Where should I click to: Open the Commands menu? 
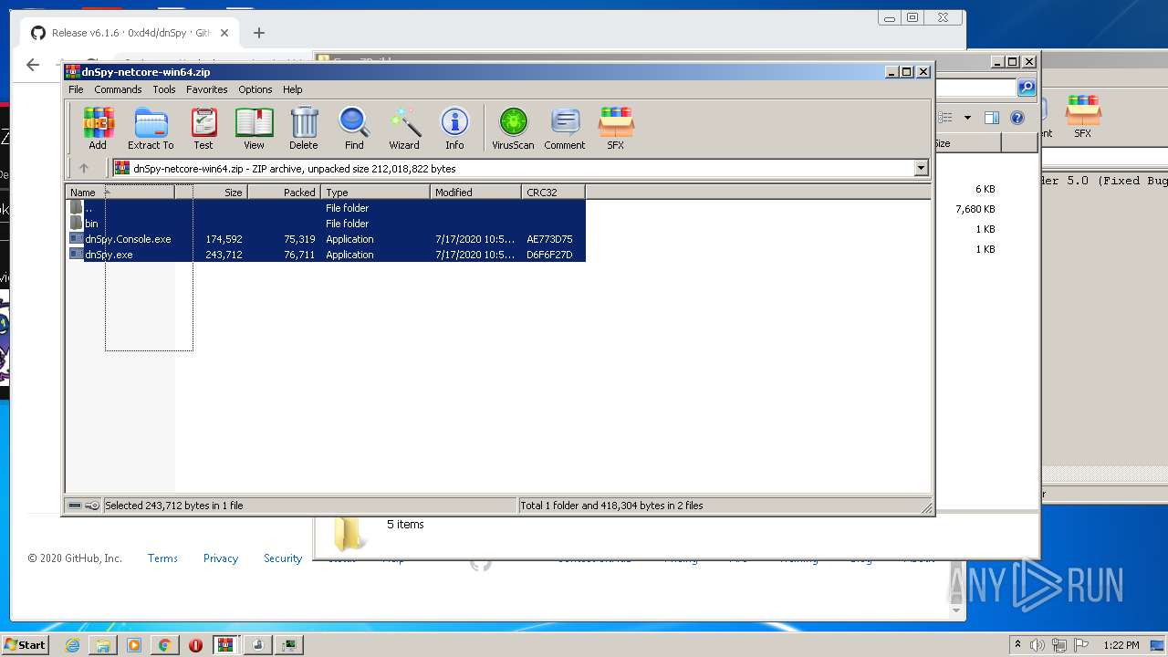pyautogui.click(x=118, y=89)
